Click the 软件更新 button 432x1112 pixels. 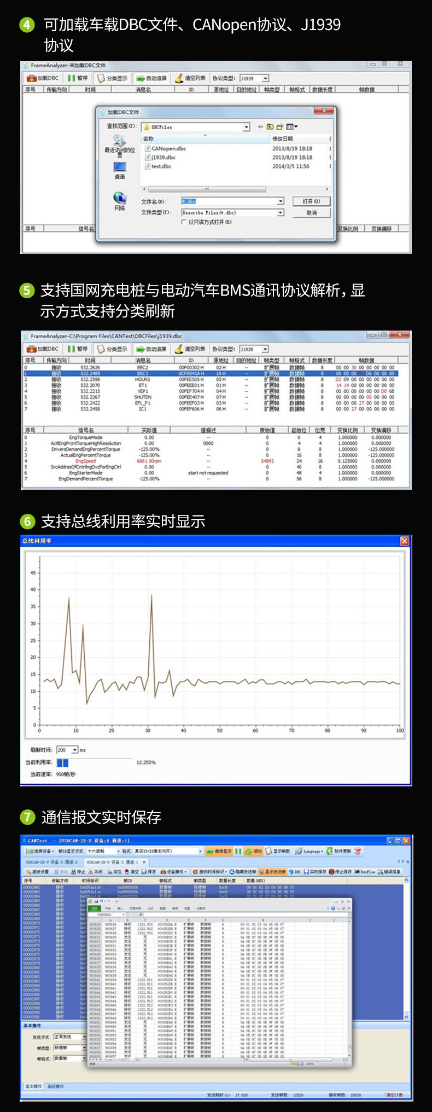click(340, 851)
